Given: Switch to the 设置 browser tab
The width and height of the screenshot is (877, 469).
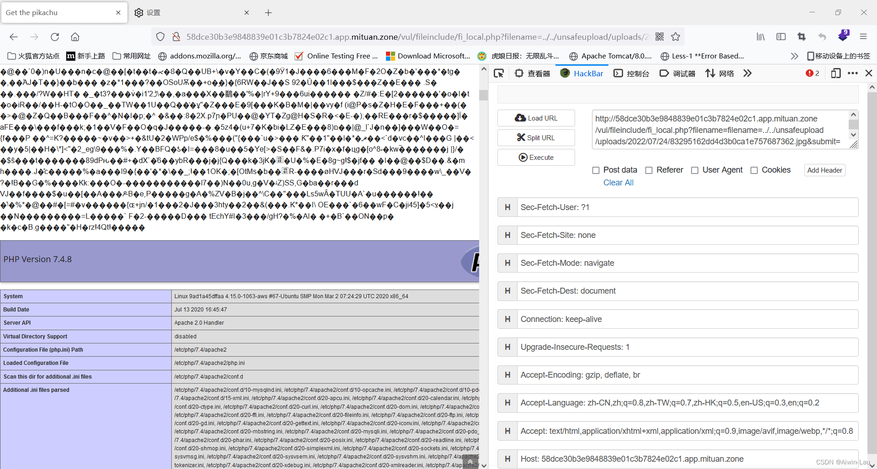Looking at the screenshot, I should pyautogui.click(x=192, y=13).
